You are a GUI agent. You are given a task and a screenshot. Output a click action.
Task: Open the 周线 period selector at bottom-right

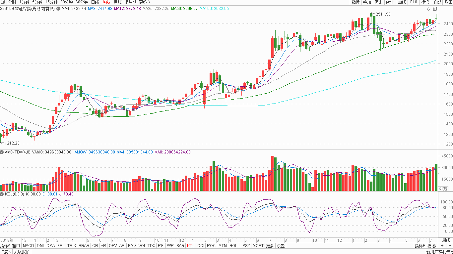click(x=446, y=240)
